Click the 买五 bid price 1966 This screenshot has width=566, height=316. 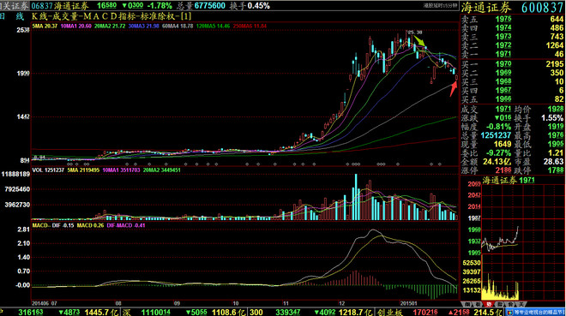pos(503,99)
